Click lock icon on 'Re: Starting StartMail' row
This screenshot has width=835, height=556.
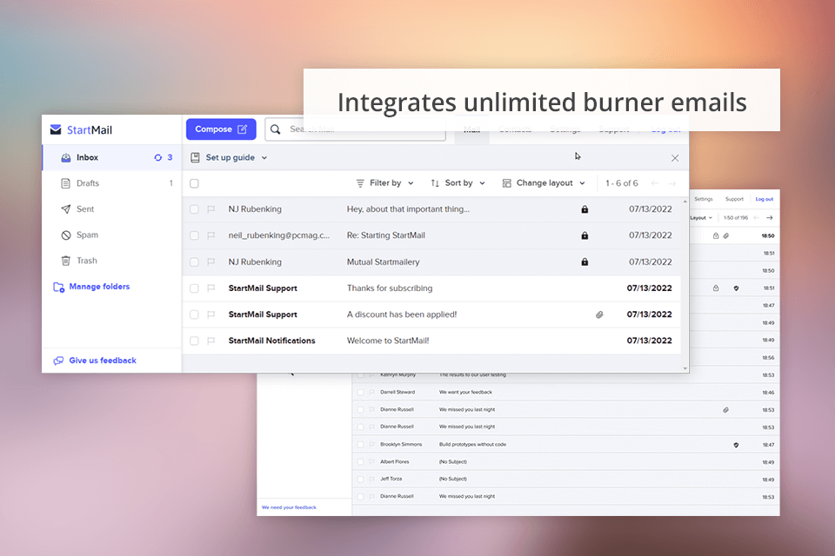click(584, 235)
